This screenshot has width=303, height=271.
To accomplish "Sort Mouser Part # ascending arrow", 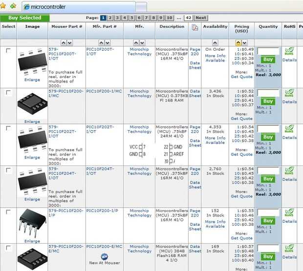I will click(x=64, y=43).
